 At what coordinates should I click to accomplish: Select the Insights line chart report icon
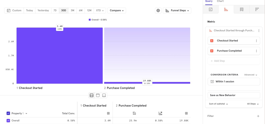(211, 9)
